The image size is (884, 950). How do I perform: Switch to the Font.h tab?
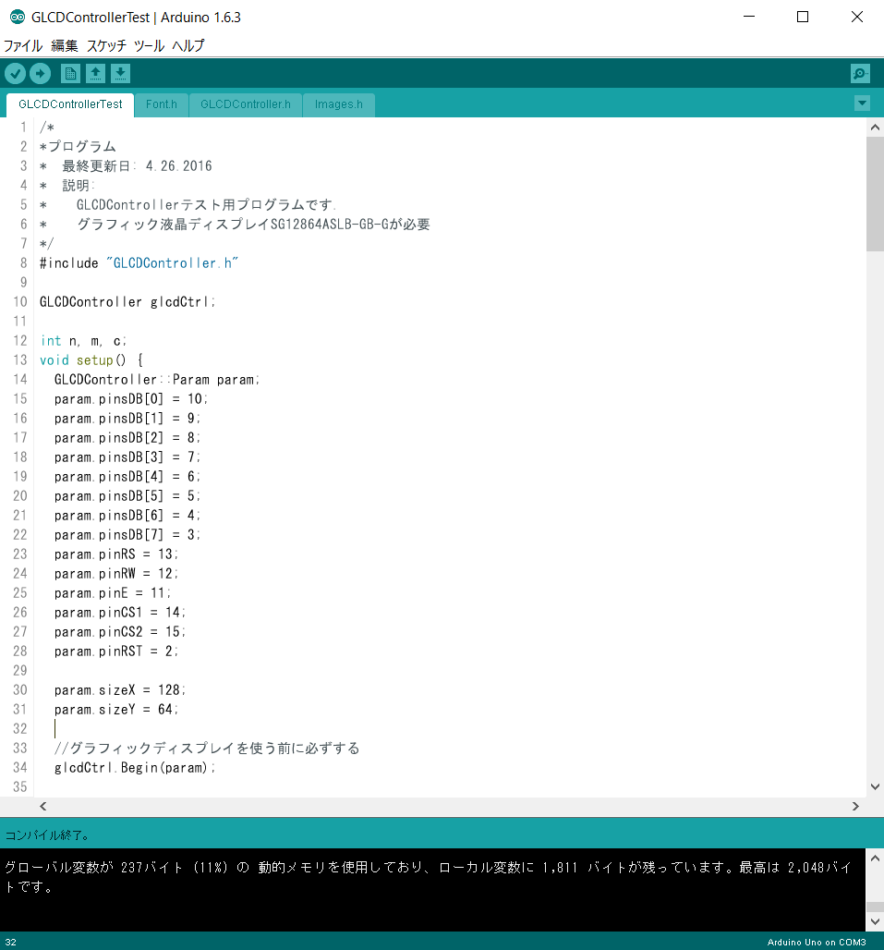pyautogui.click(x=162, y=104)
